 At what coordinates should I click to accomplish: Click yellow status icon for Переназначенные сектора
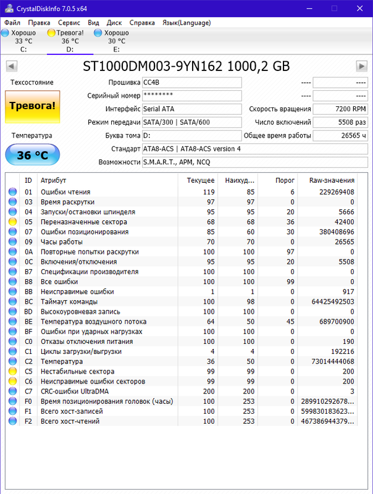point(12,222)
